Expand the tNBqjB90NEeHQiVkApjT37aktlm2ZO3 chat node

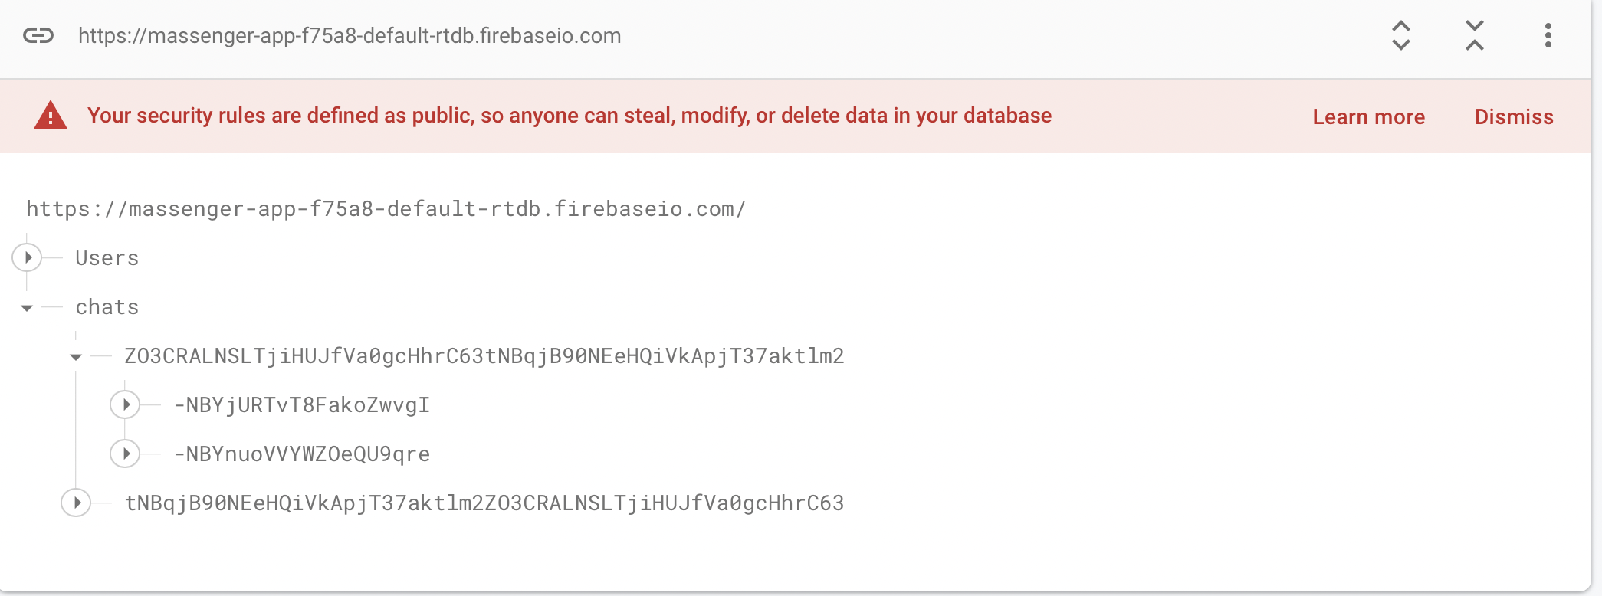tap(77, 503)
